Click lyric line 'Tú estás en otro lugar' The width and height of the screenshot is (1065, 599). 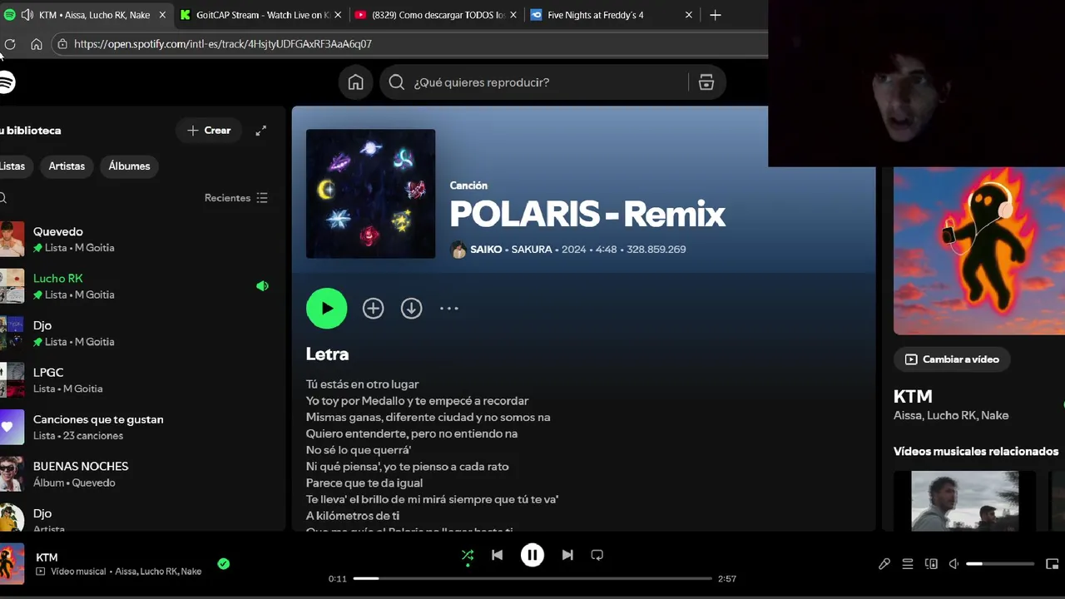tap(362, 384)
